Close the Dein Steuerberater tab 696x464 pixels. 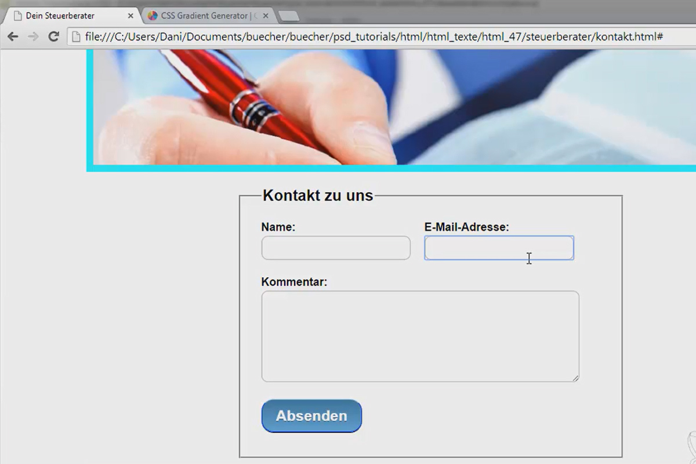[x=130, y=16]
